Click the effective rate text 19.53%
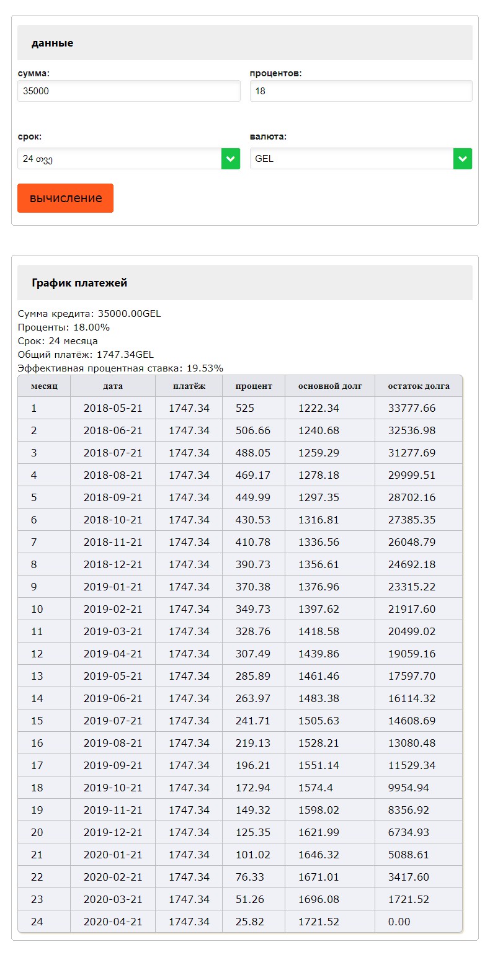This screenshot has height=965, width=490. point(205,368)
